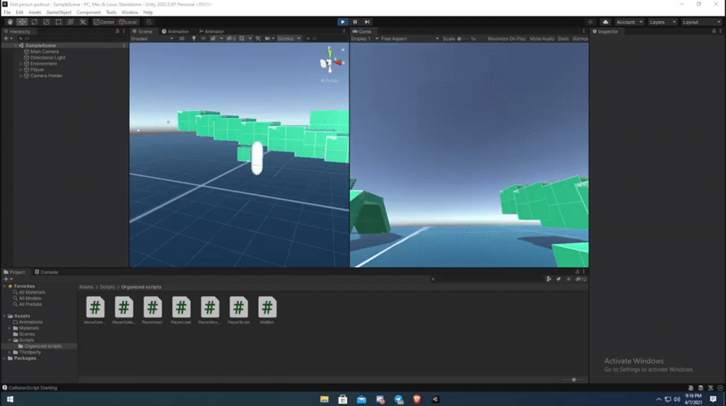This screenshot has width=726, height=406.
Task: Select the Hand tool
Action: coord(9,22)
